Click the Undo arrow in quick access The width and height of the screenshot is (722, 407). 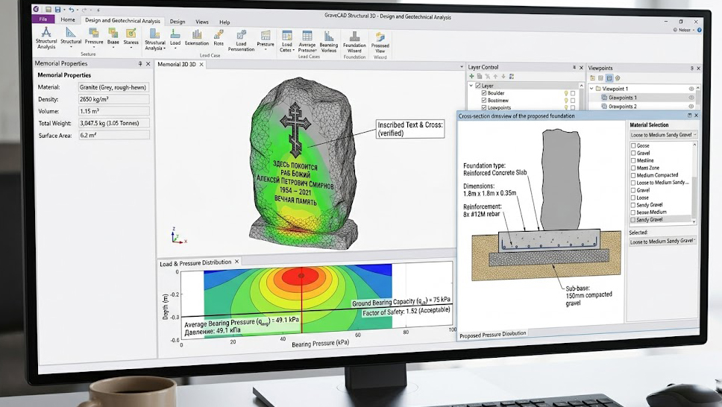tap(70, 10)
